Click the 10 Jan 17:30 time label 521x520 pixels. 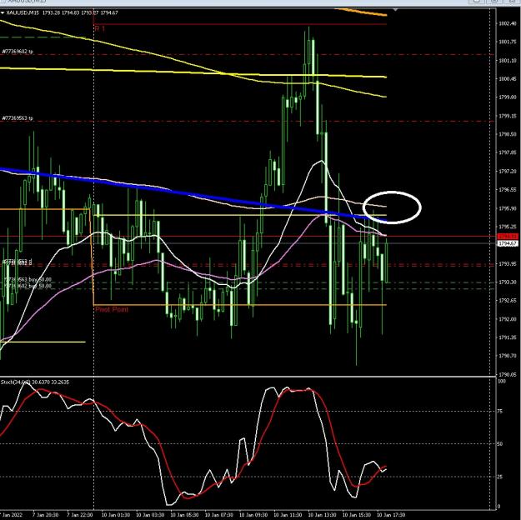click(391, 515)
